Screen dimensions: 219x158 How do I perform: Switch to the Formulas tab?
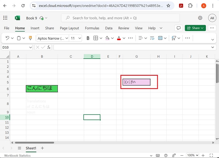tap(92, 28)
